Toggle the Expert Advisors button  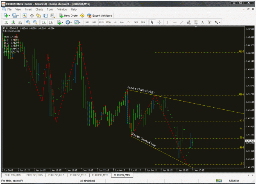point(100,16)
